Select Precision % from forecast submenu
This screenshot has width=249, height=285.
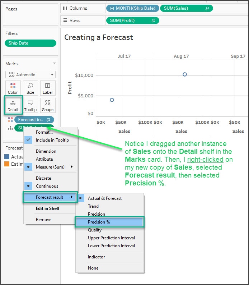coord(99,222)
